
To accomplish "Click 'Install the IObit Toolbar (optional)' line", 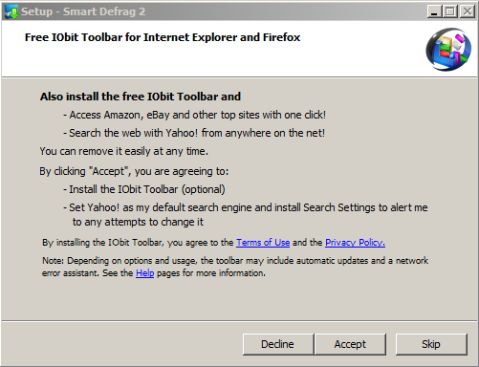I will (144, 189).
